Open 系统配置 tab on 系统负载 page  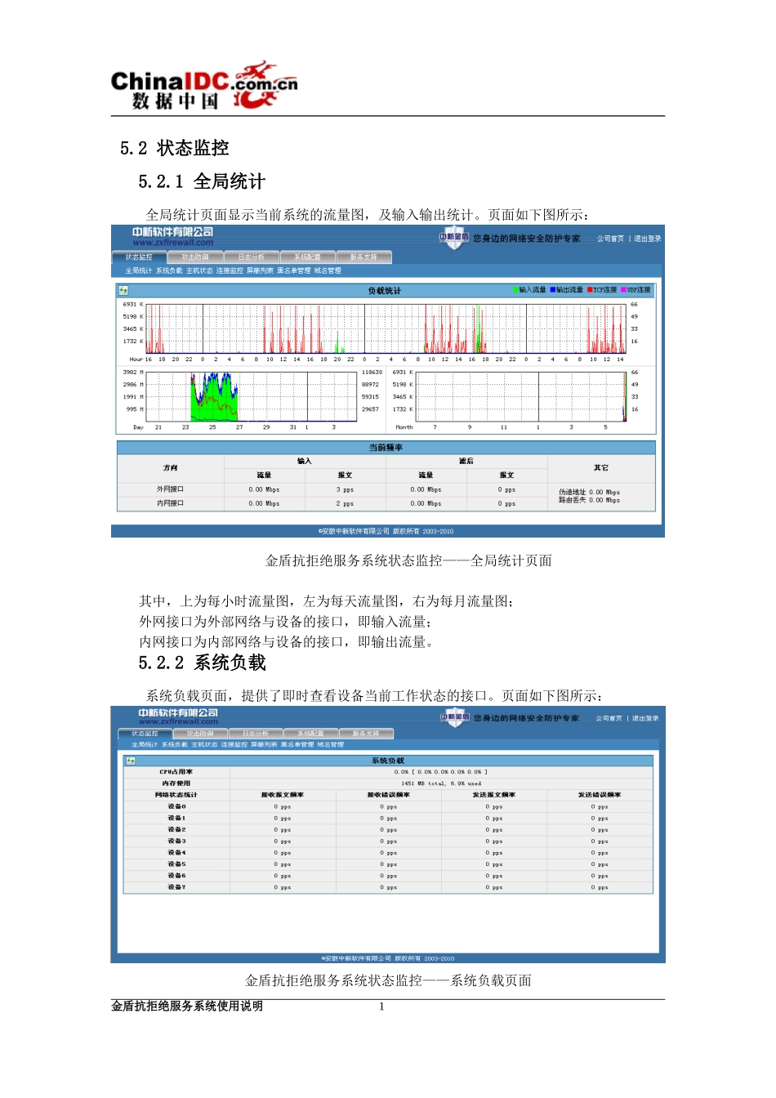pos(311,734)
